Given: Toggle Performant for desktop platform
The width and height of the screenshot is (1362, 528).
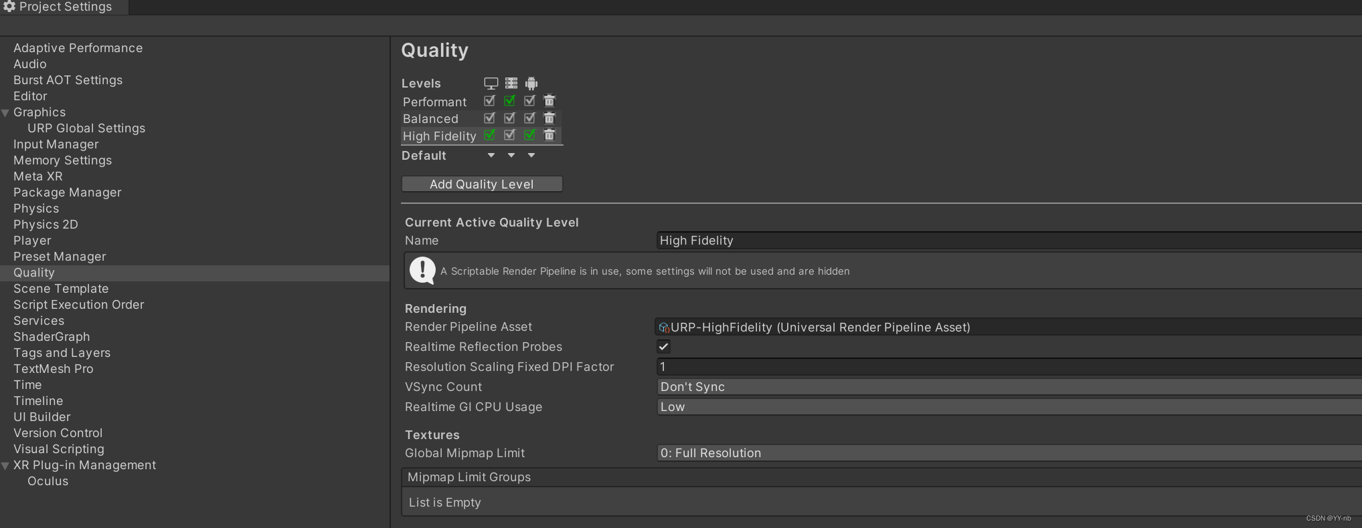Looking at the screenshot, I should [x=489, y=101].
